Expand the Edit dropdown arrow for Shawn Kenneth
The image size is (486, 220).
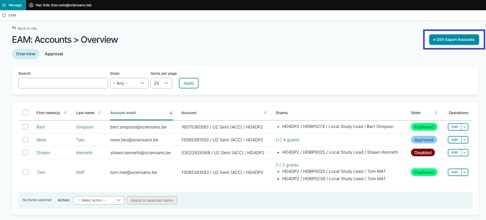465,153
